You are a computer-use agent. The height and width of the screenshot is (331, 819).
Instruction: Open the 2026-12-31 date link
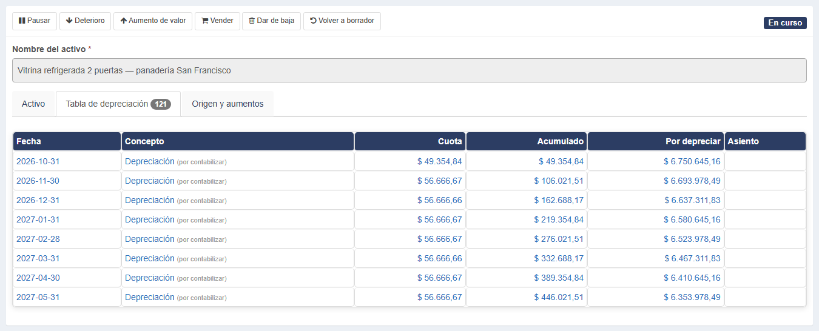pos(38,200)
